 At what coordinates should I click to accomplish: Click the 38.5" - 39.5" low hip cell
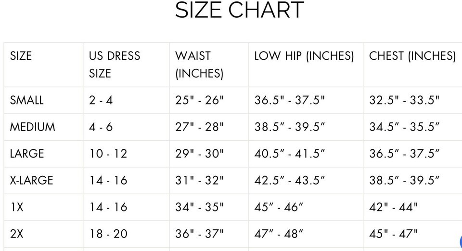[x=290, y=127]
